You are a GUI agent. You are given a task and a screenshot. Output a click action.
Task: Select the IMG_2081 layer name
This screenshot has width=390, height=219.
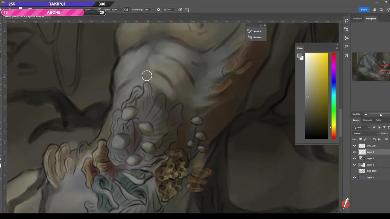[371, 146]
